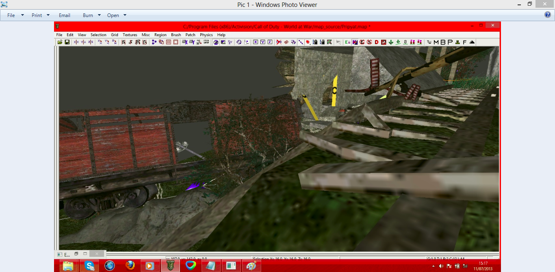Click the plain green down-arrow icon
Image resolution: width=555 pixels, height=272 pixels.
[x=391, y=42]
